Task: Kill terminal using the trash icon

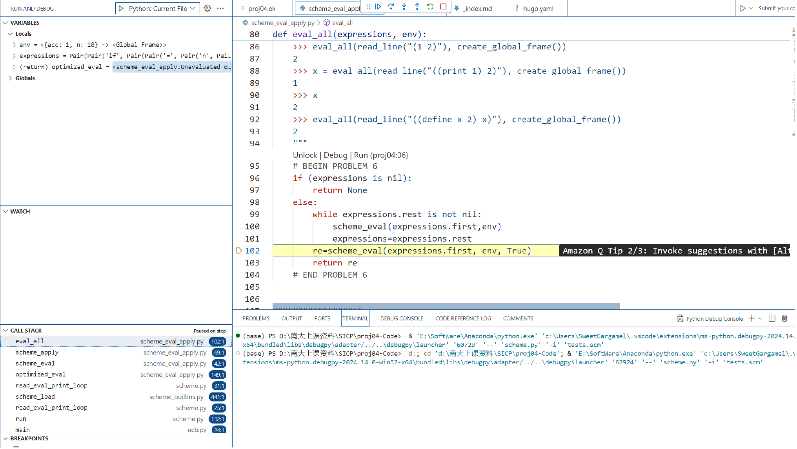Action: tap(785, 319)
